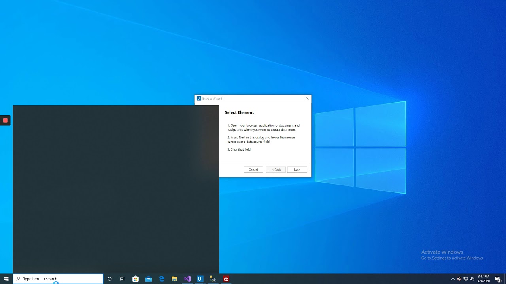Click Next in the Extract Wizard
The image size is (506, 284).
297,170
